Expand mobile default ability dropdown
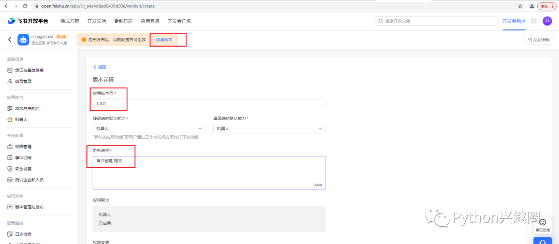The image size is (559, 244). pyautogui.click(x=149, y=128)
